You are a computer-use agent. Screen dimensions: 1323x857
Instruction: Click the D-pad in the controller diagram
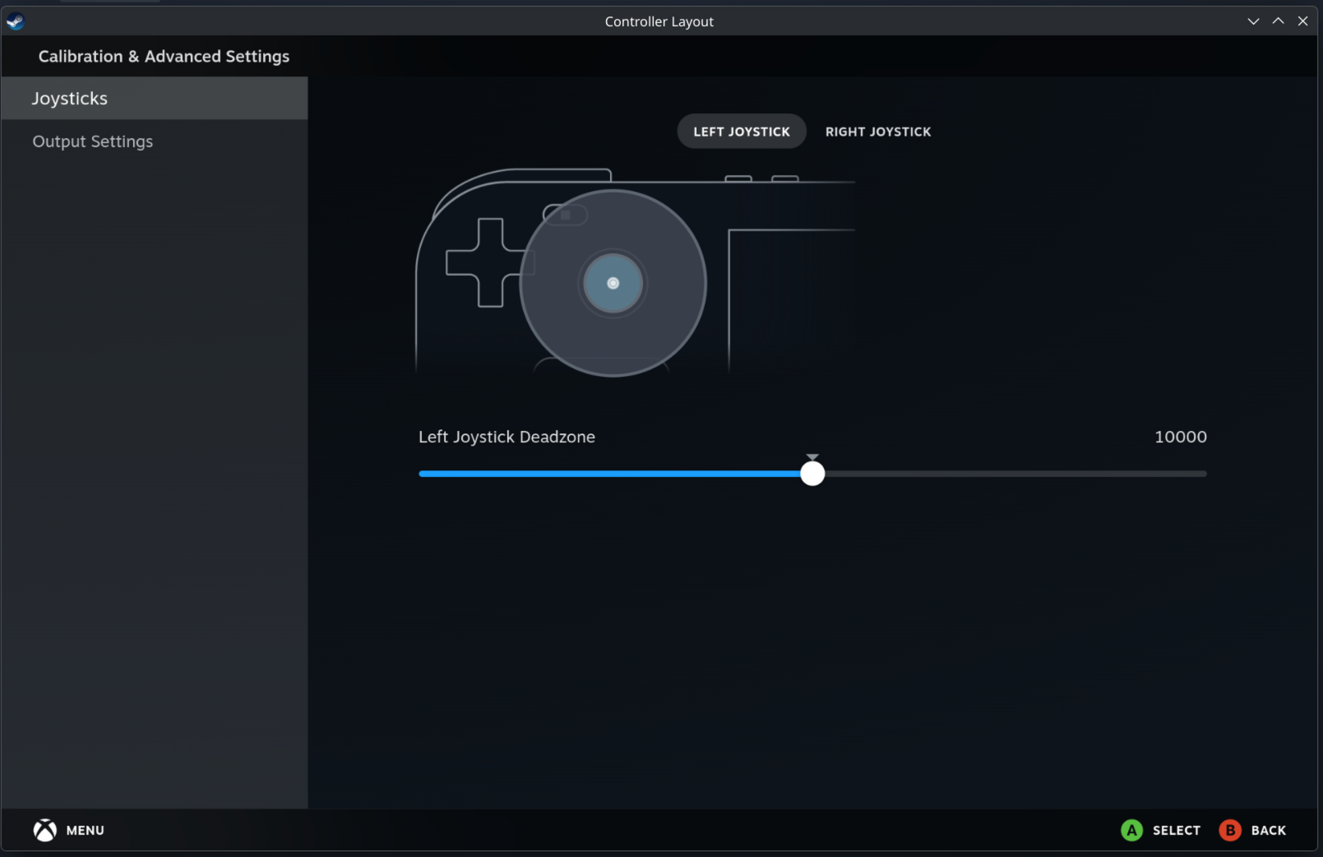pos(490,263)
